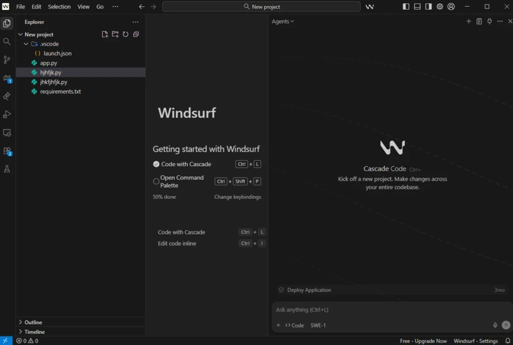513x345 pixels.
Task: Send the Cascade message arrow button
Action: coord(506,325)
